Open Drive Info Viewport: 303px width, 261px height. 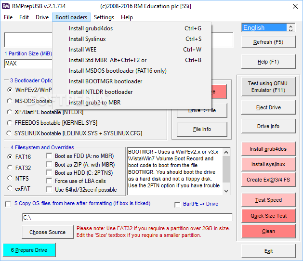268,126
